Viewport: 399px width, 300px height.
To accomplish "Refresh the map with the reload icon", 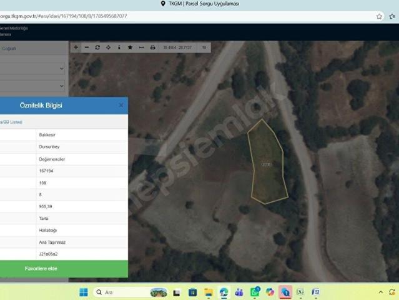I will [97, 47].
